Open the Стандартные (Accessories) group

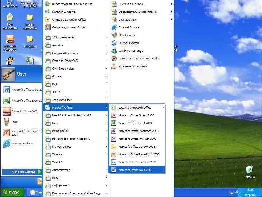[x=142, y=20]
